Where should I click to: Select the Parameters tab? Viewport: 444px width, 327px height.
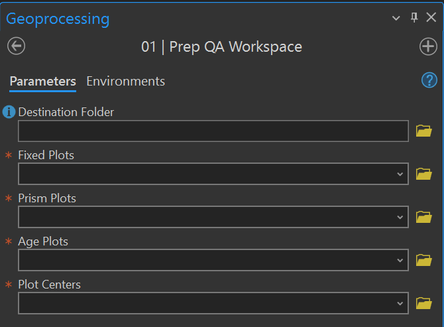42,82
